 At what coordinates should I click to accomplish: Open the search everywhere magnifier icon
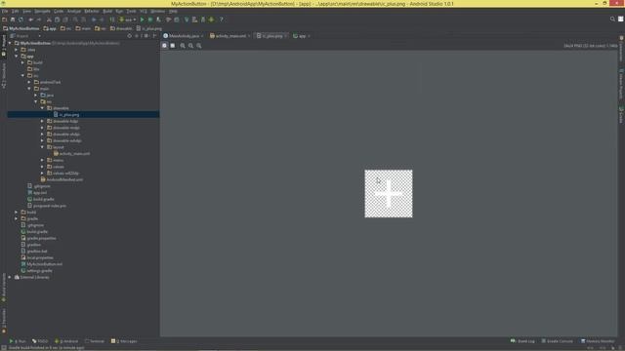612,19
